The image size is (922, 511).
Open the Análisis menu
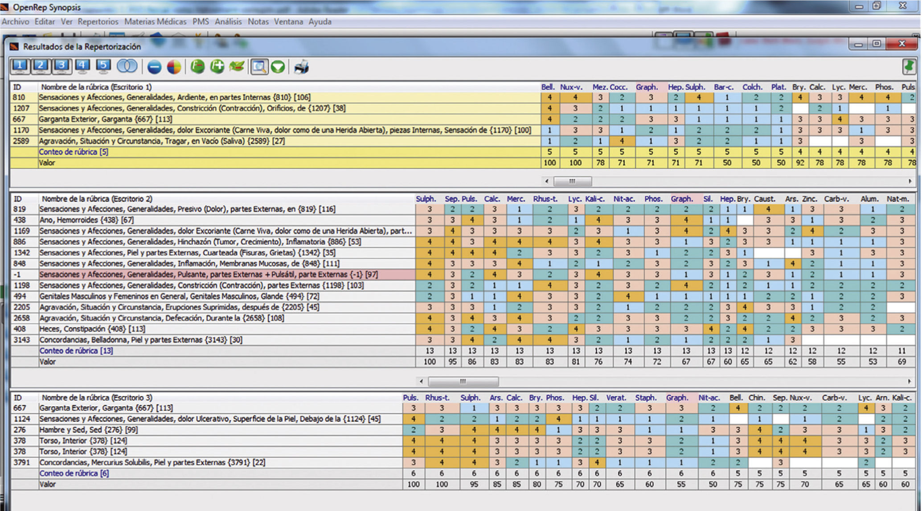pos(228,21)
